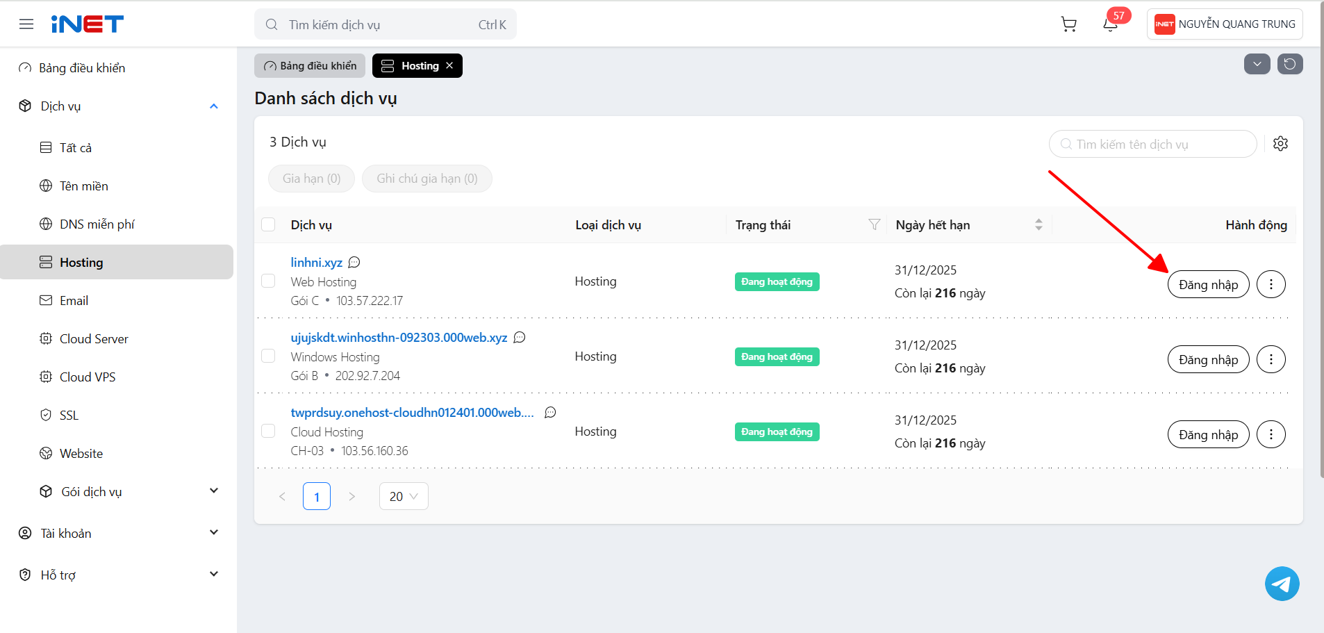
Task: Go to previous page arrow
Action: click(x=282, y=496)
